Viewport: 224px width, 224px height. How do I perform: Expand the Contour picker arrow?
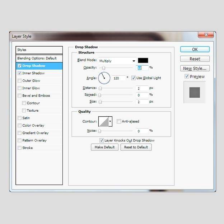pyautogui.click(x=110, y=121)
